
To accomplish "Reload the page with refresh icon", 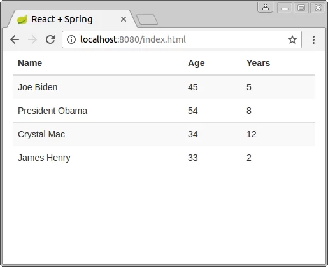I will point(50,39).
